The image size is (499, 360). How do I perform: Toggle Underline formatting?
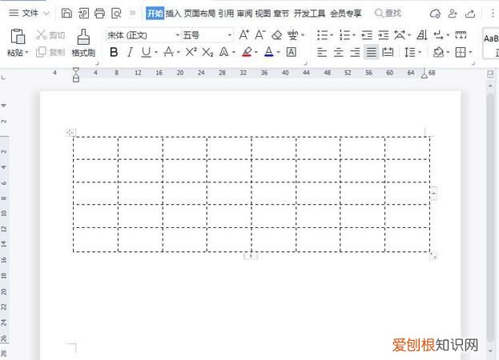(x=146, y=52)
